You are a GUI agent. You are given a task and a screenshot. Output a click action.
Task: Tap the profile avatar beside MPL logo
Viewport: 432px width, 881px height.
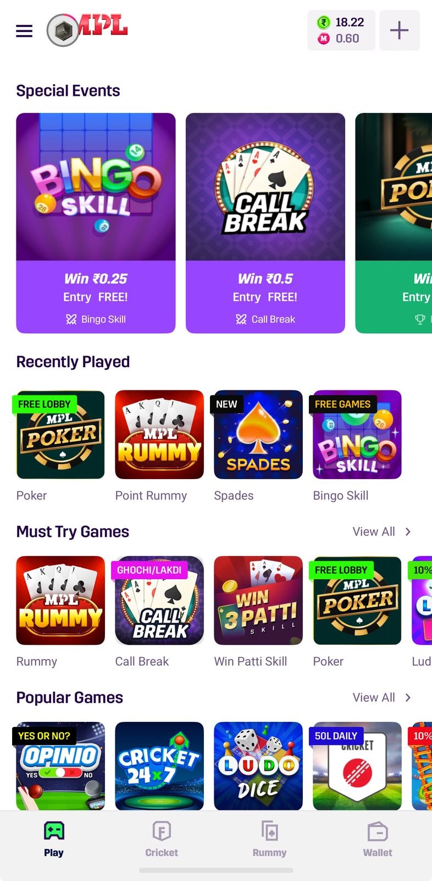coord(63,30)
